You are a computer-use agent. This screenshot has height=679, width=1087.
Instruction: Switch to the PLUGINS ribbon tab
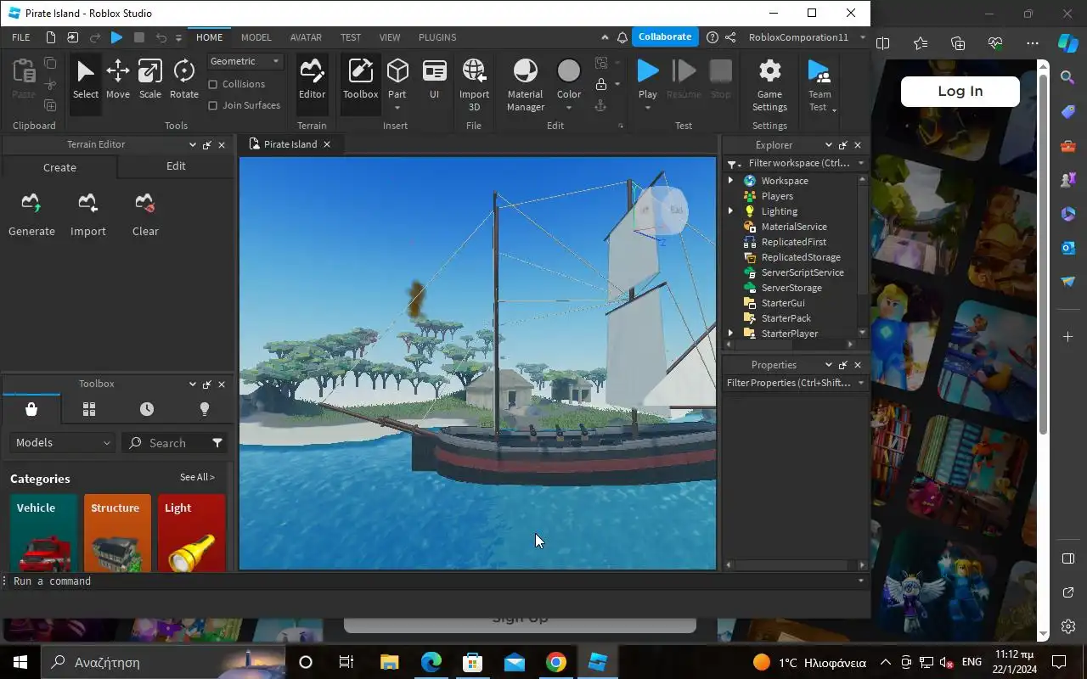pyautogui.click(x=437, y=37)
